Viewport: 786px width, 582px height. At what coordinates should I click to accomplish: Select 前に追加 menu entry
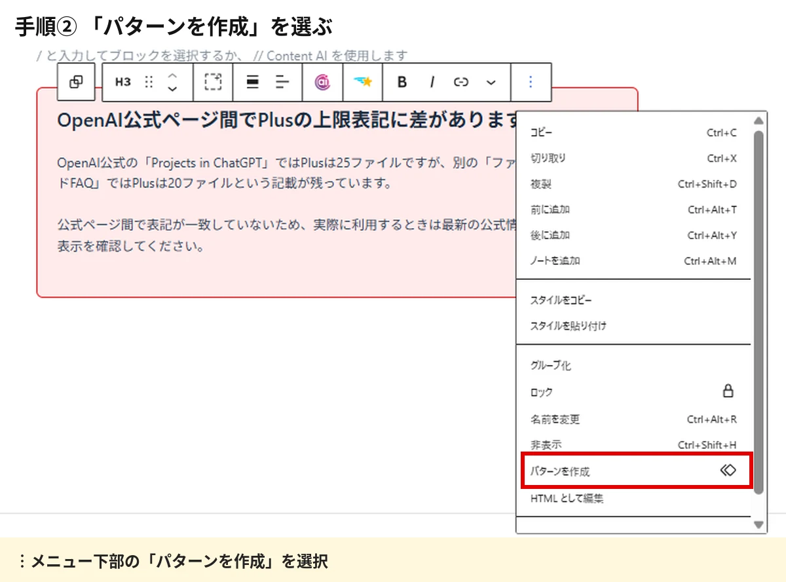tap(633, 210)
